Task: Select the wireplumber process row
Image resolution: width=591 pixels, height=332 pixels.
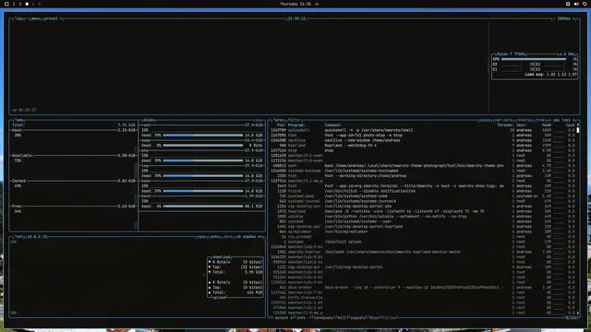Action: [423, 231]
